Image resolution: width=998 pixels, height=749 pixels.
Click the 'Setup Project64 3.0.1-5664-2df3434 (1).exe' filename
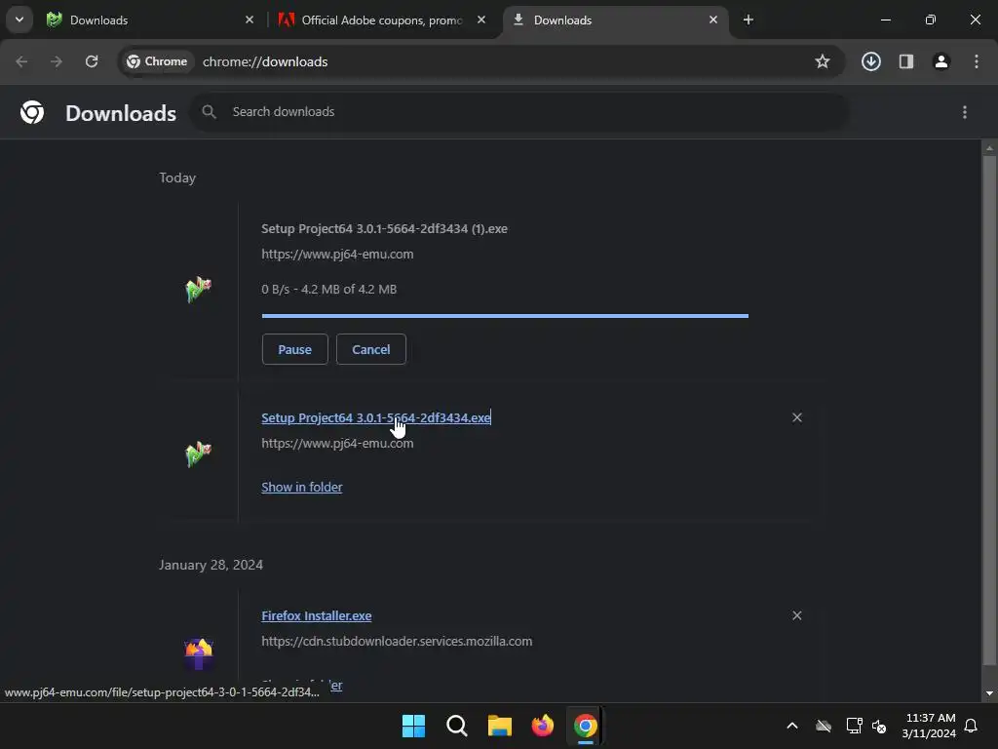pyautogui.click(x=384, y=228)
